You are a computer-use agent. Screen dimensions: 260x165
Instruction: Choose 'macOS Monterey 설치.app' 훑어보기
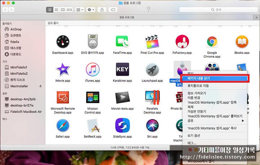(x=215, y=116)
